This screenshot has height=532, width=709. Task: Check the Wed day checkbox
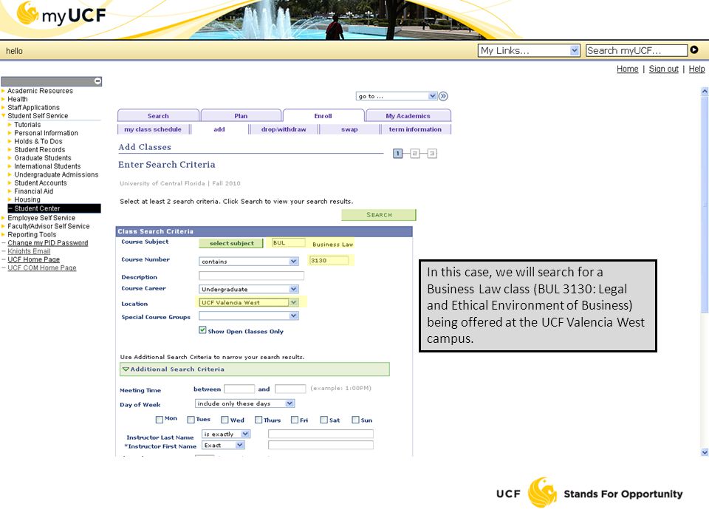(225, 420)
